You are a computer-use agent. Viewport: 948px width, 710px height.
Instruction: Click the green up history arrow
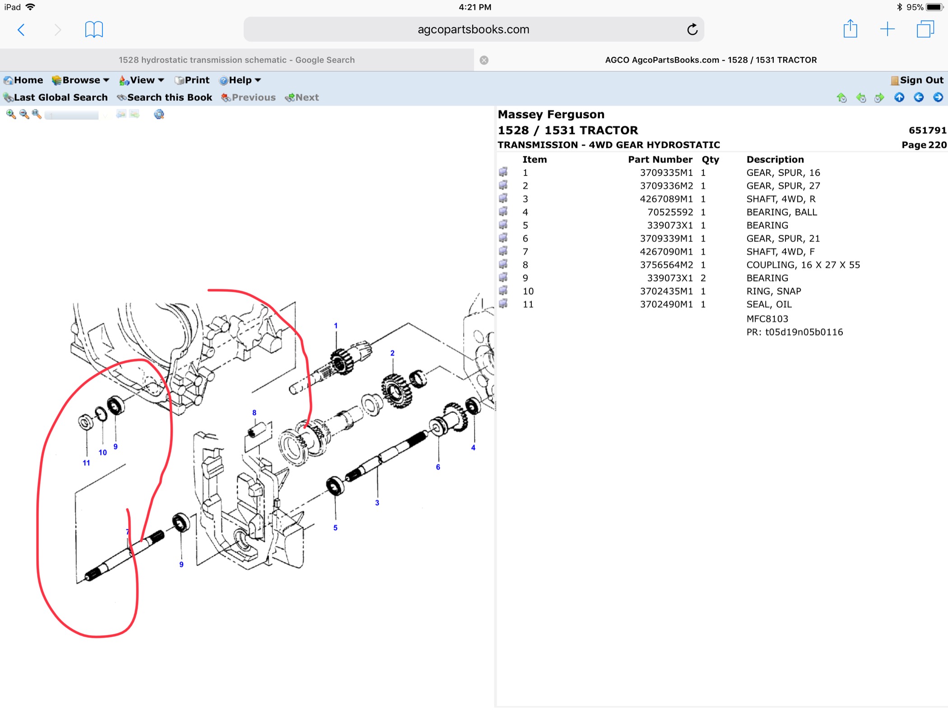(841, 97)
